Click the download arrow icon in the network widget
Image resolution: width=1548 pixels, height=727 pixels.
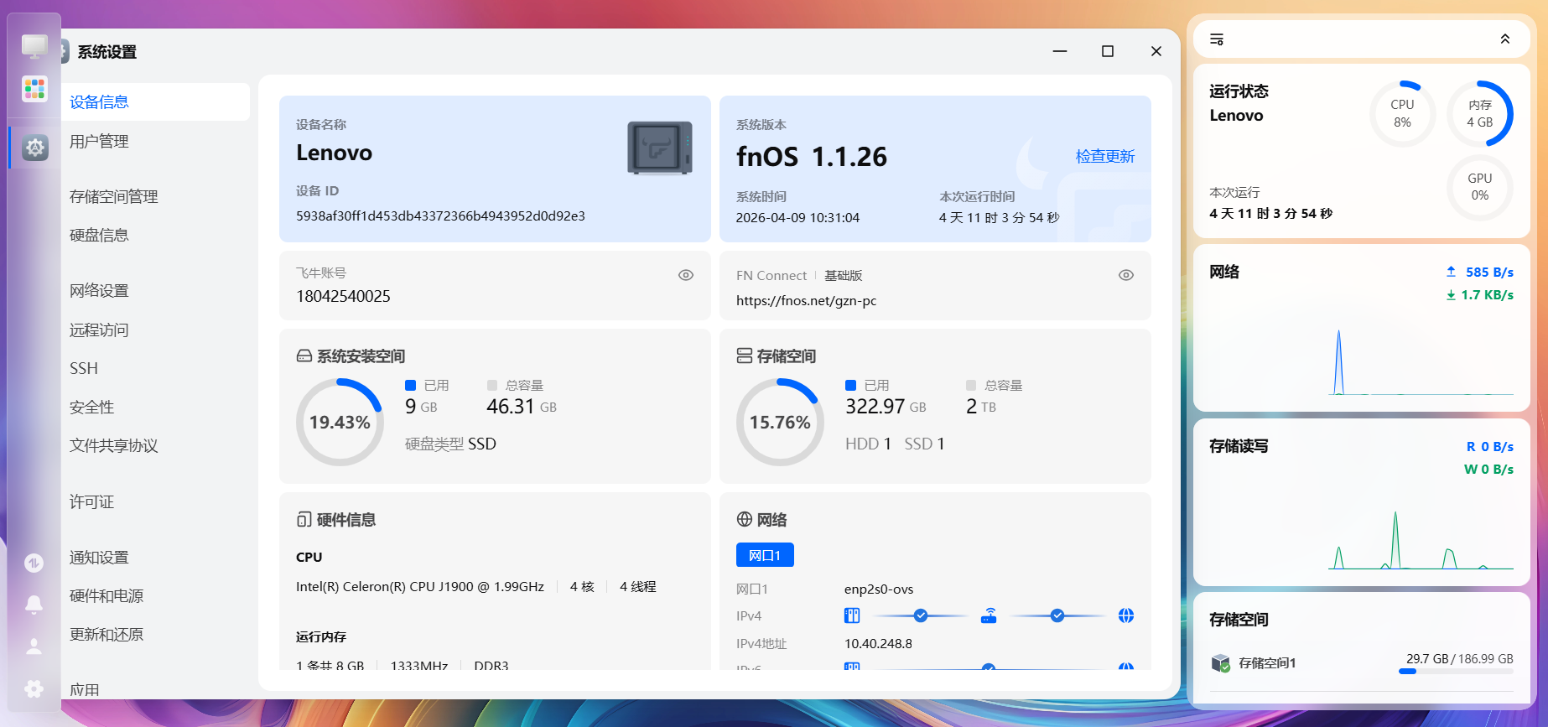click(x=1452, y=295)
